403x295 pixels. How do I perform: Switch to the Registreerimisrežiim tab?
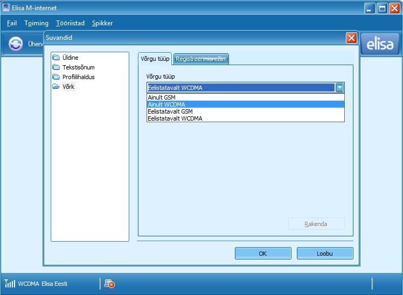tap(201, 59)
